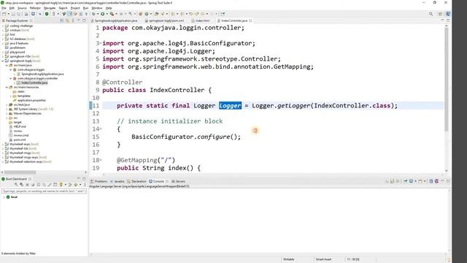Open the Run configurations dropdown arrow
Image resolution: width=467 pixels, height=263 pixels.
[107, 14]
